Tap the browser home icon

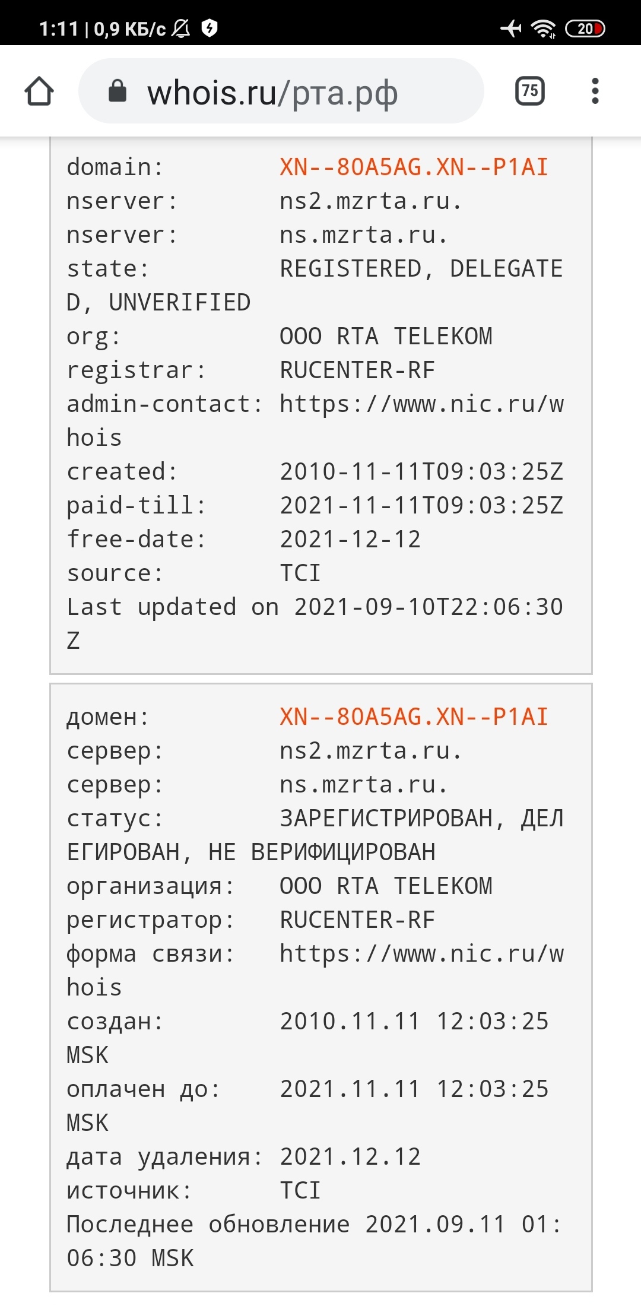tap(39, 91)
